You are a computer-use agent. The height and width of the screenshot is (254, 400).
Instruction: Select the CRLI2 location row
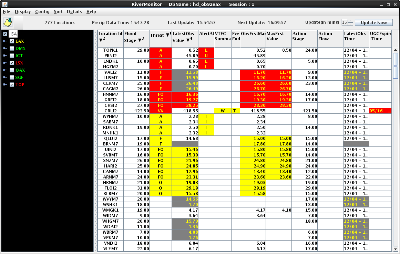point(111,111)
